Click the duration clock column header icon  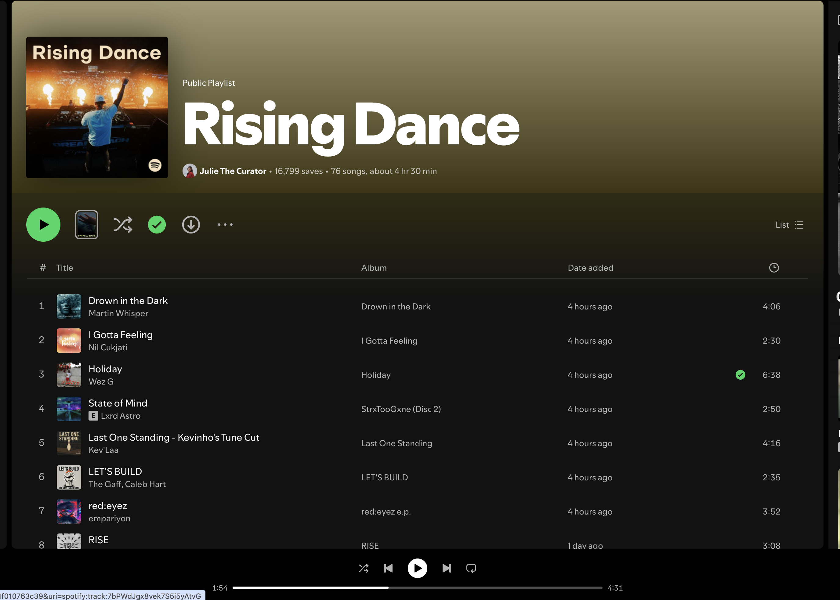(x=774, y=267)
